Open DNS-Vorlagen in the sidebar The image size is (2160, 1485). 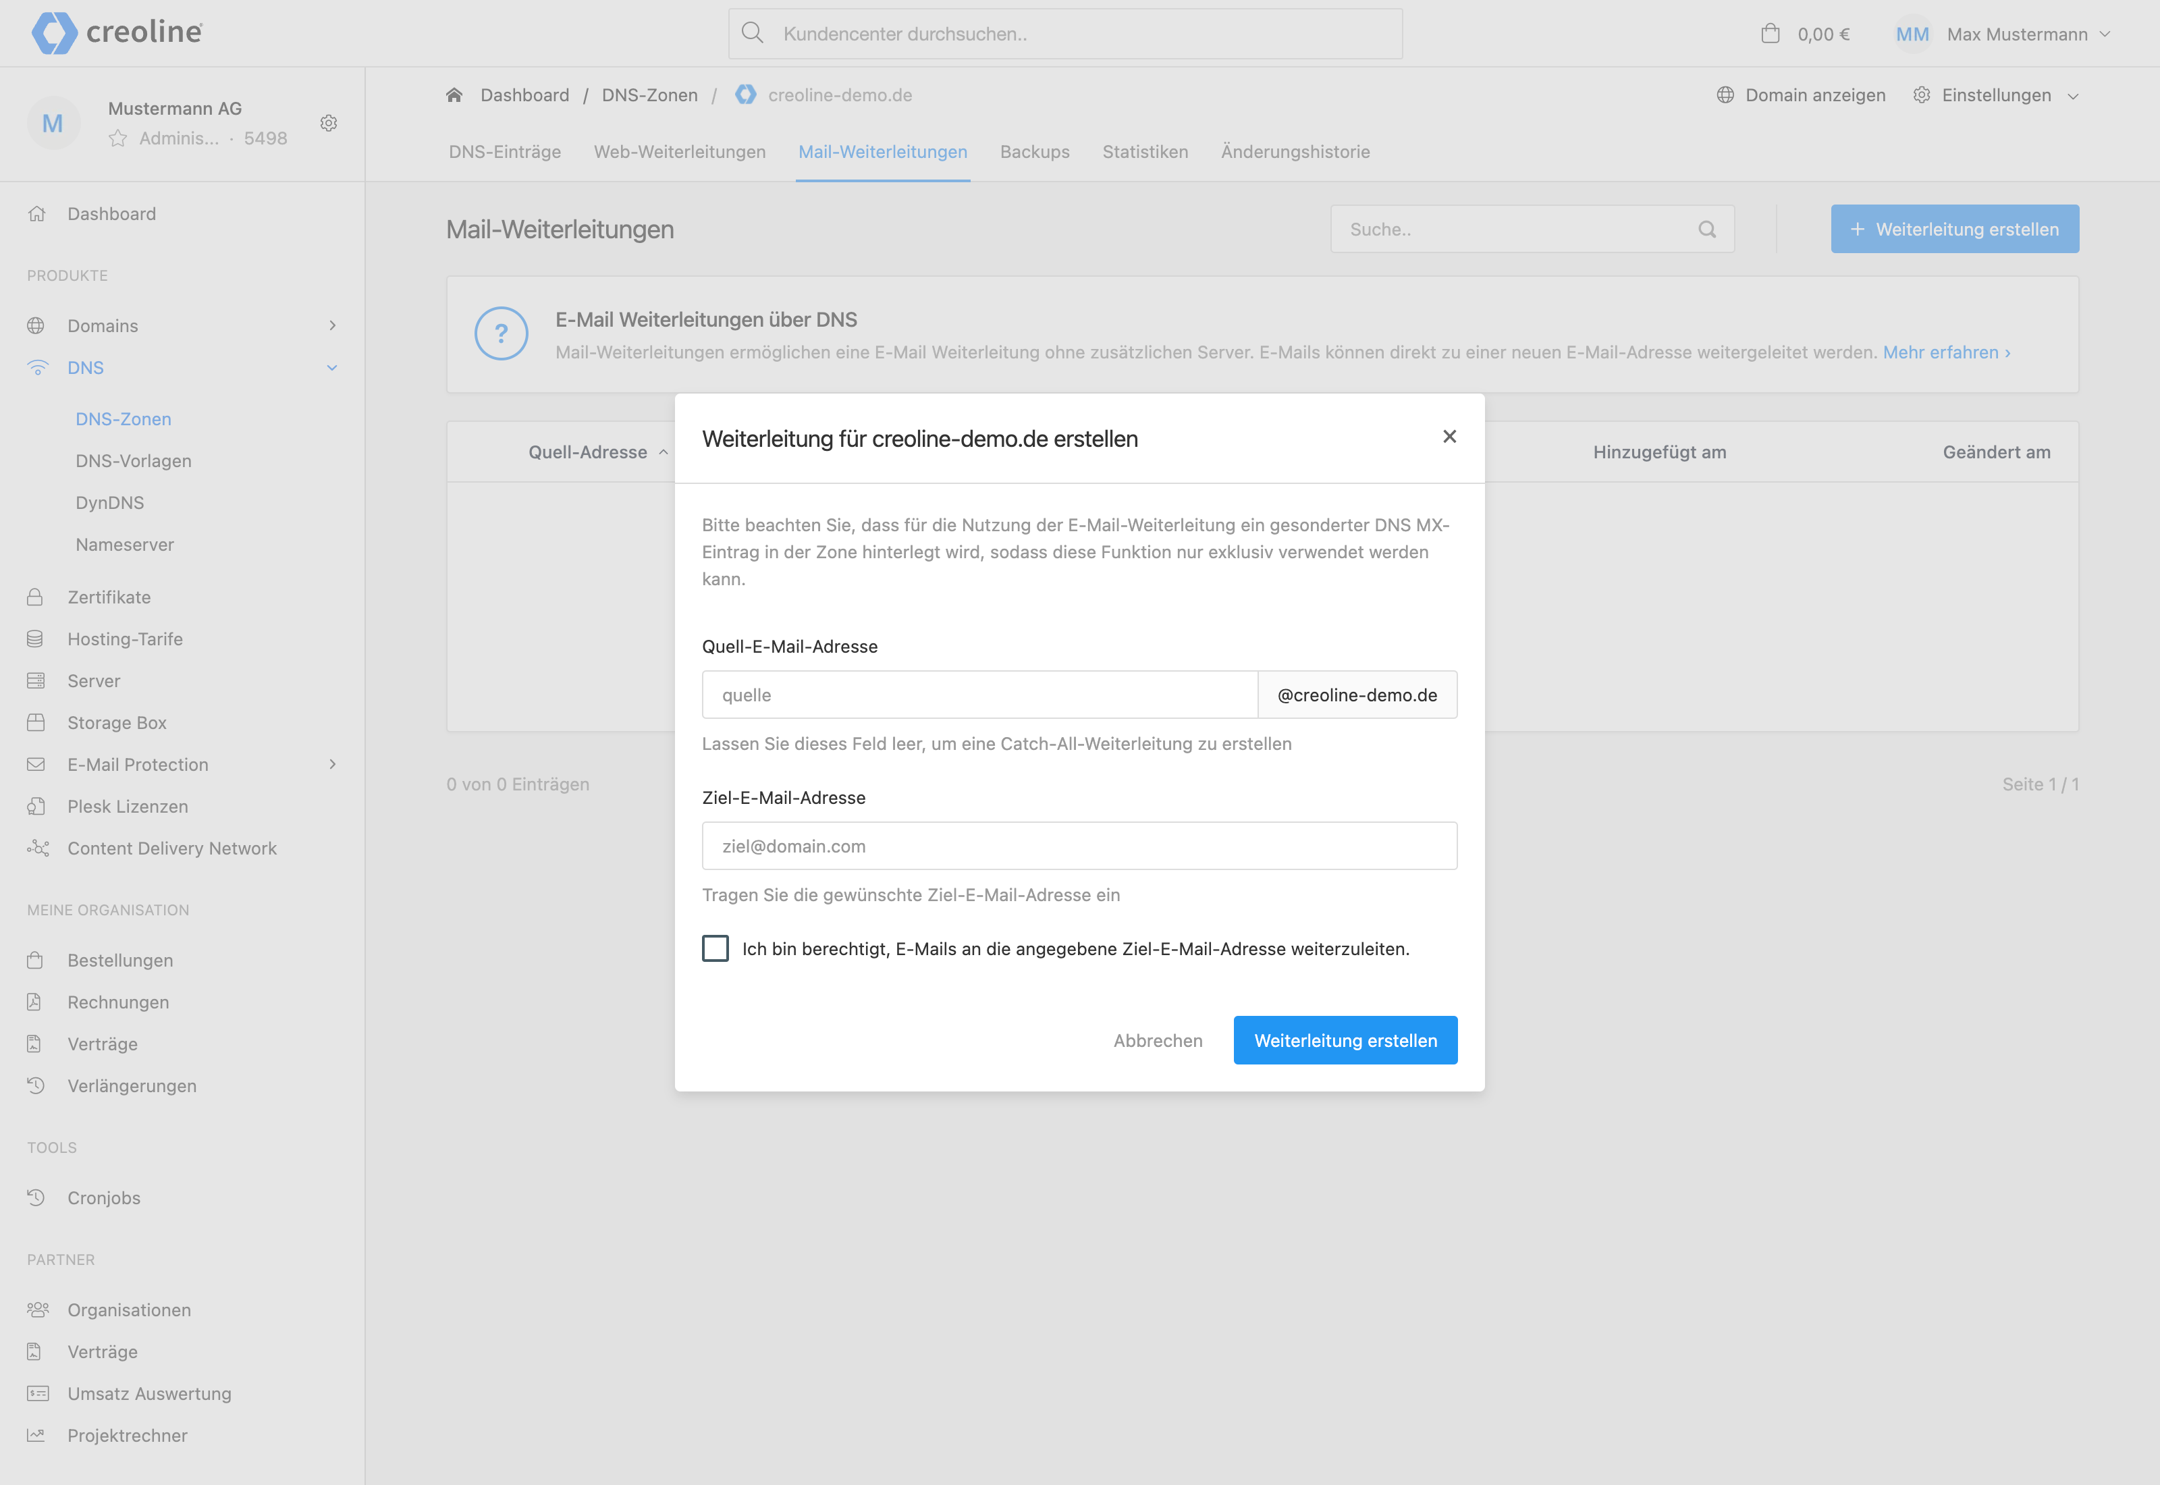click(x=134, y=460)
